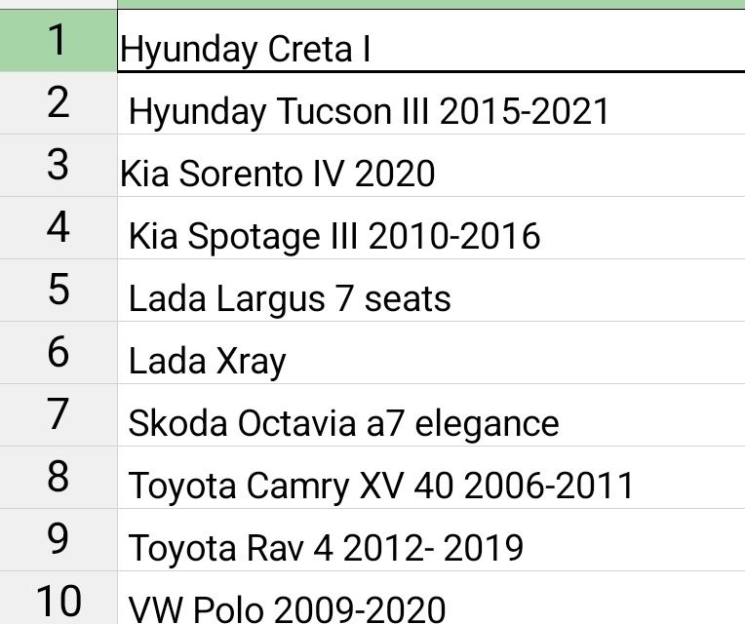Image resolution: width=745 pixels, height=624 pixels.
Task: Click the Hyunday Creta I cell
Action: click(246, 49)
